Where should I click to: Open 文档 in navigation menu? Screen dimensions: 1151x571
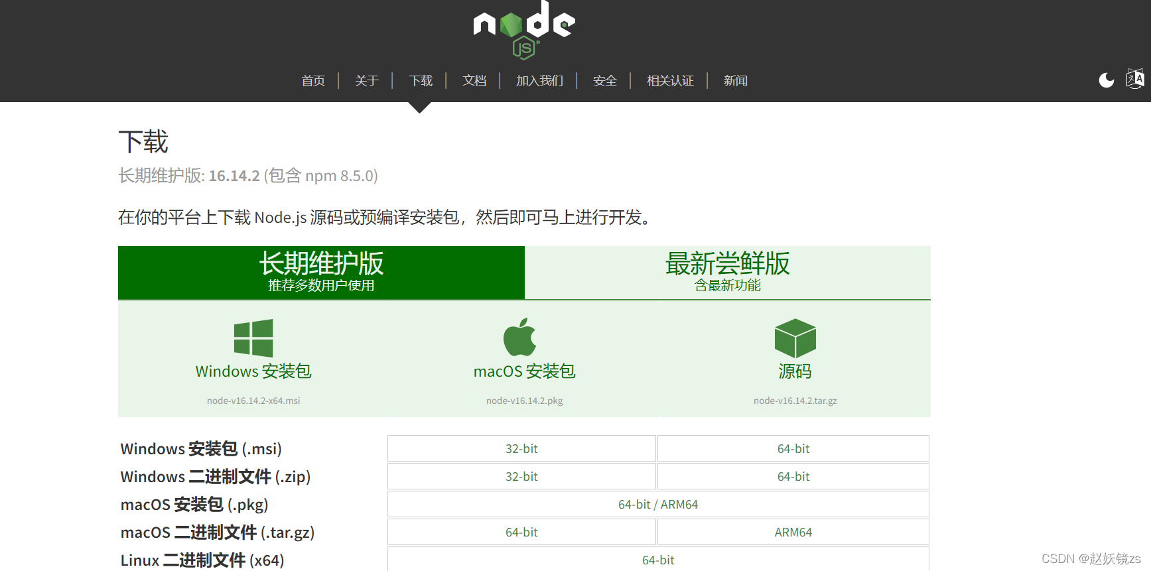[474, 81]
